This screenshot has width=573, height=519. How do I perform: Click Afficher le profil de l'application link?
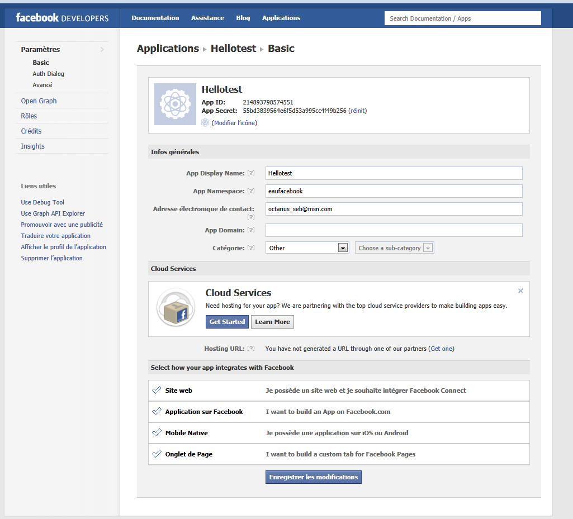63,247
